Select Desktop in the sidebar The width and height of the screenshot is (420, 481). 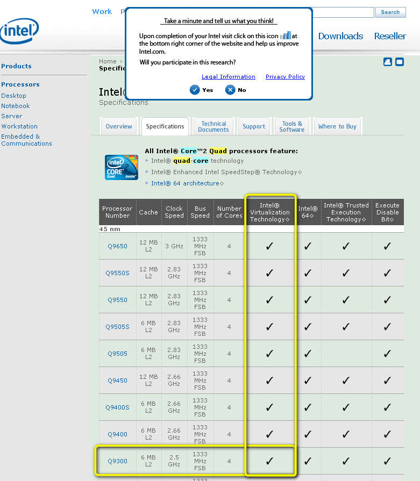click(x=13, y=96)
